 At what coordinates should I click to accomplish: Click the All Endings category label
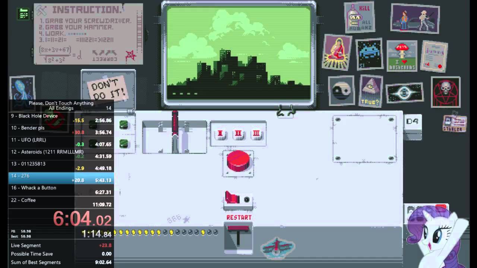61,108
